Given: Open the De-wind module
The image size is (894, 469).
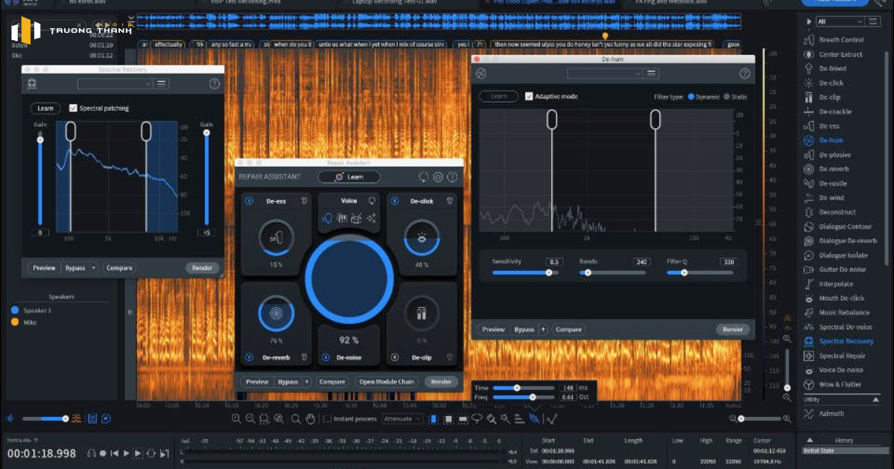Looking at the screenshot, I should point(831,198).
